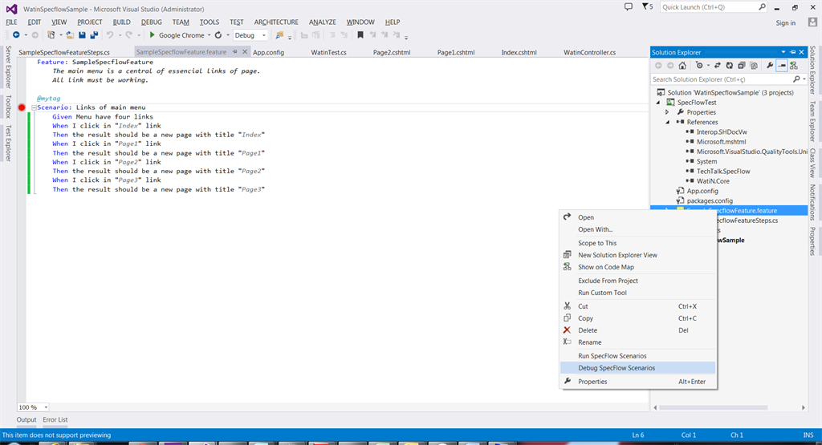The height and width of the screenshot is (445, 822).
Task: Save the current file with the floppy disk icon
Action: pyautogui.click(x=83, y=35)
